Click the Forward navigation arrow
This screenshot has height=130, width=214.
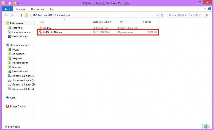point(12,15)
